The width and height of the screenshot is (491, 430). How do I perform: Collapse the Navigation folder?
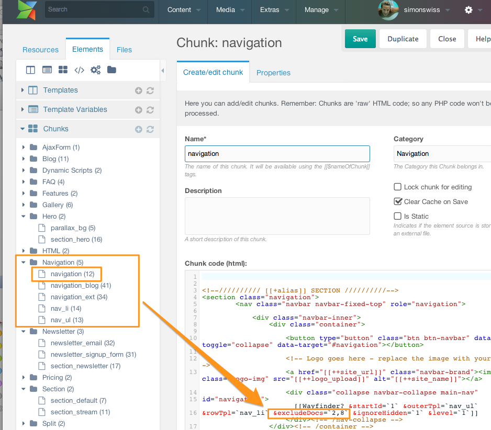(24, 263)
